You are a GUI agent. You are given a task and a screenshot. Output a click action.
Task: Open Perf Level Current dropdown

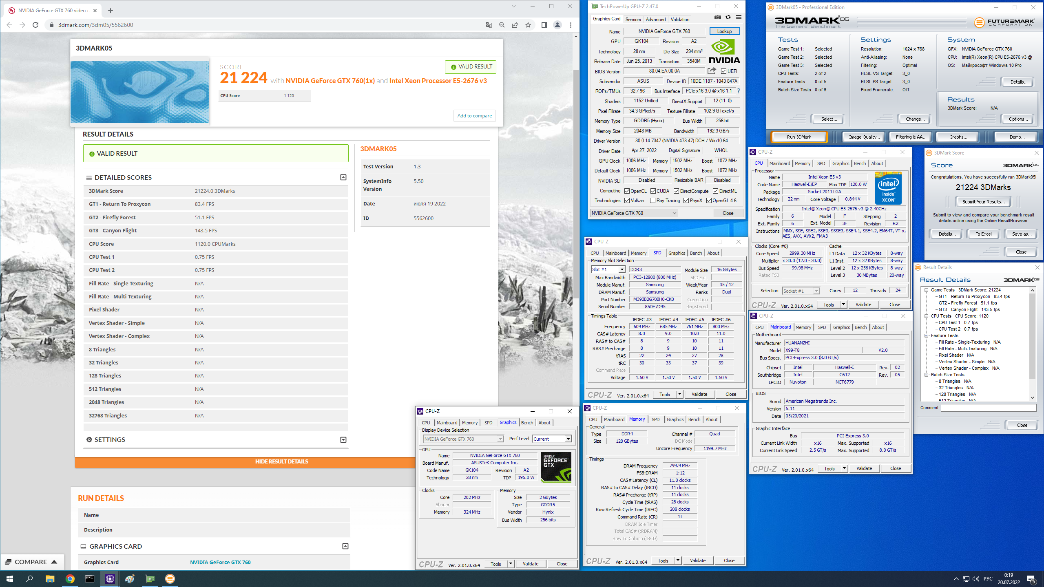click(552, 439)
